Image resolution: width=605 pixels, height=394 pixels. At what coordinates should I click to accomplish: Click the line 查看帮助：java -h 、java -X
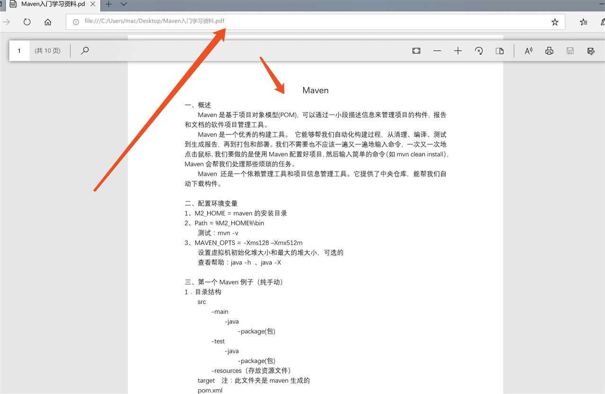(x=239, y=263)
